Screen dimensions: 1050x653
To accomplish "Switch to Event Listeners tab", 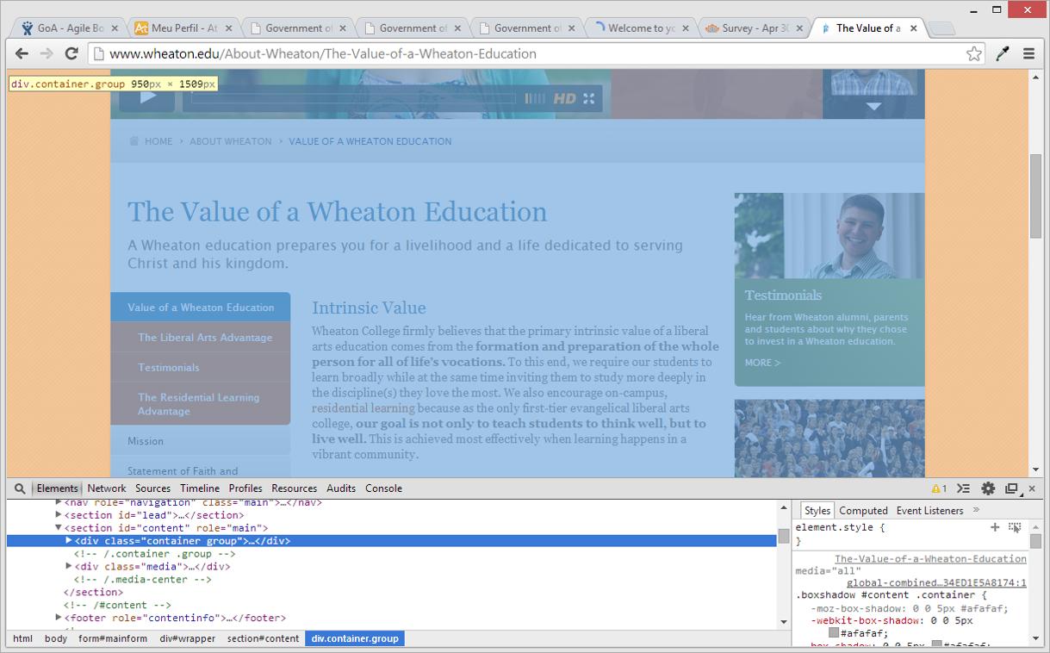I will tap(929, 511).
